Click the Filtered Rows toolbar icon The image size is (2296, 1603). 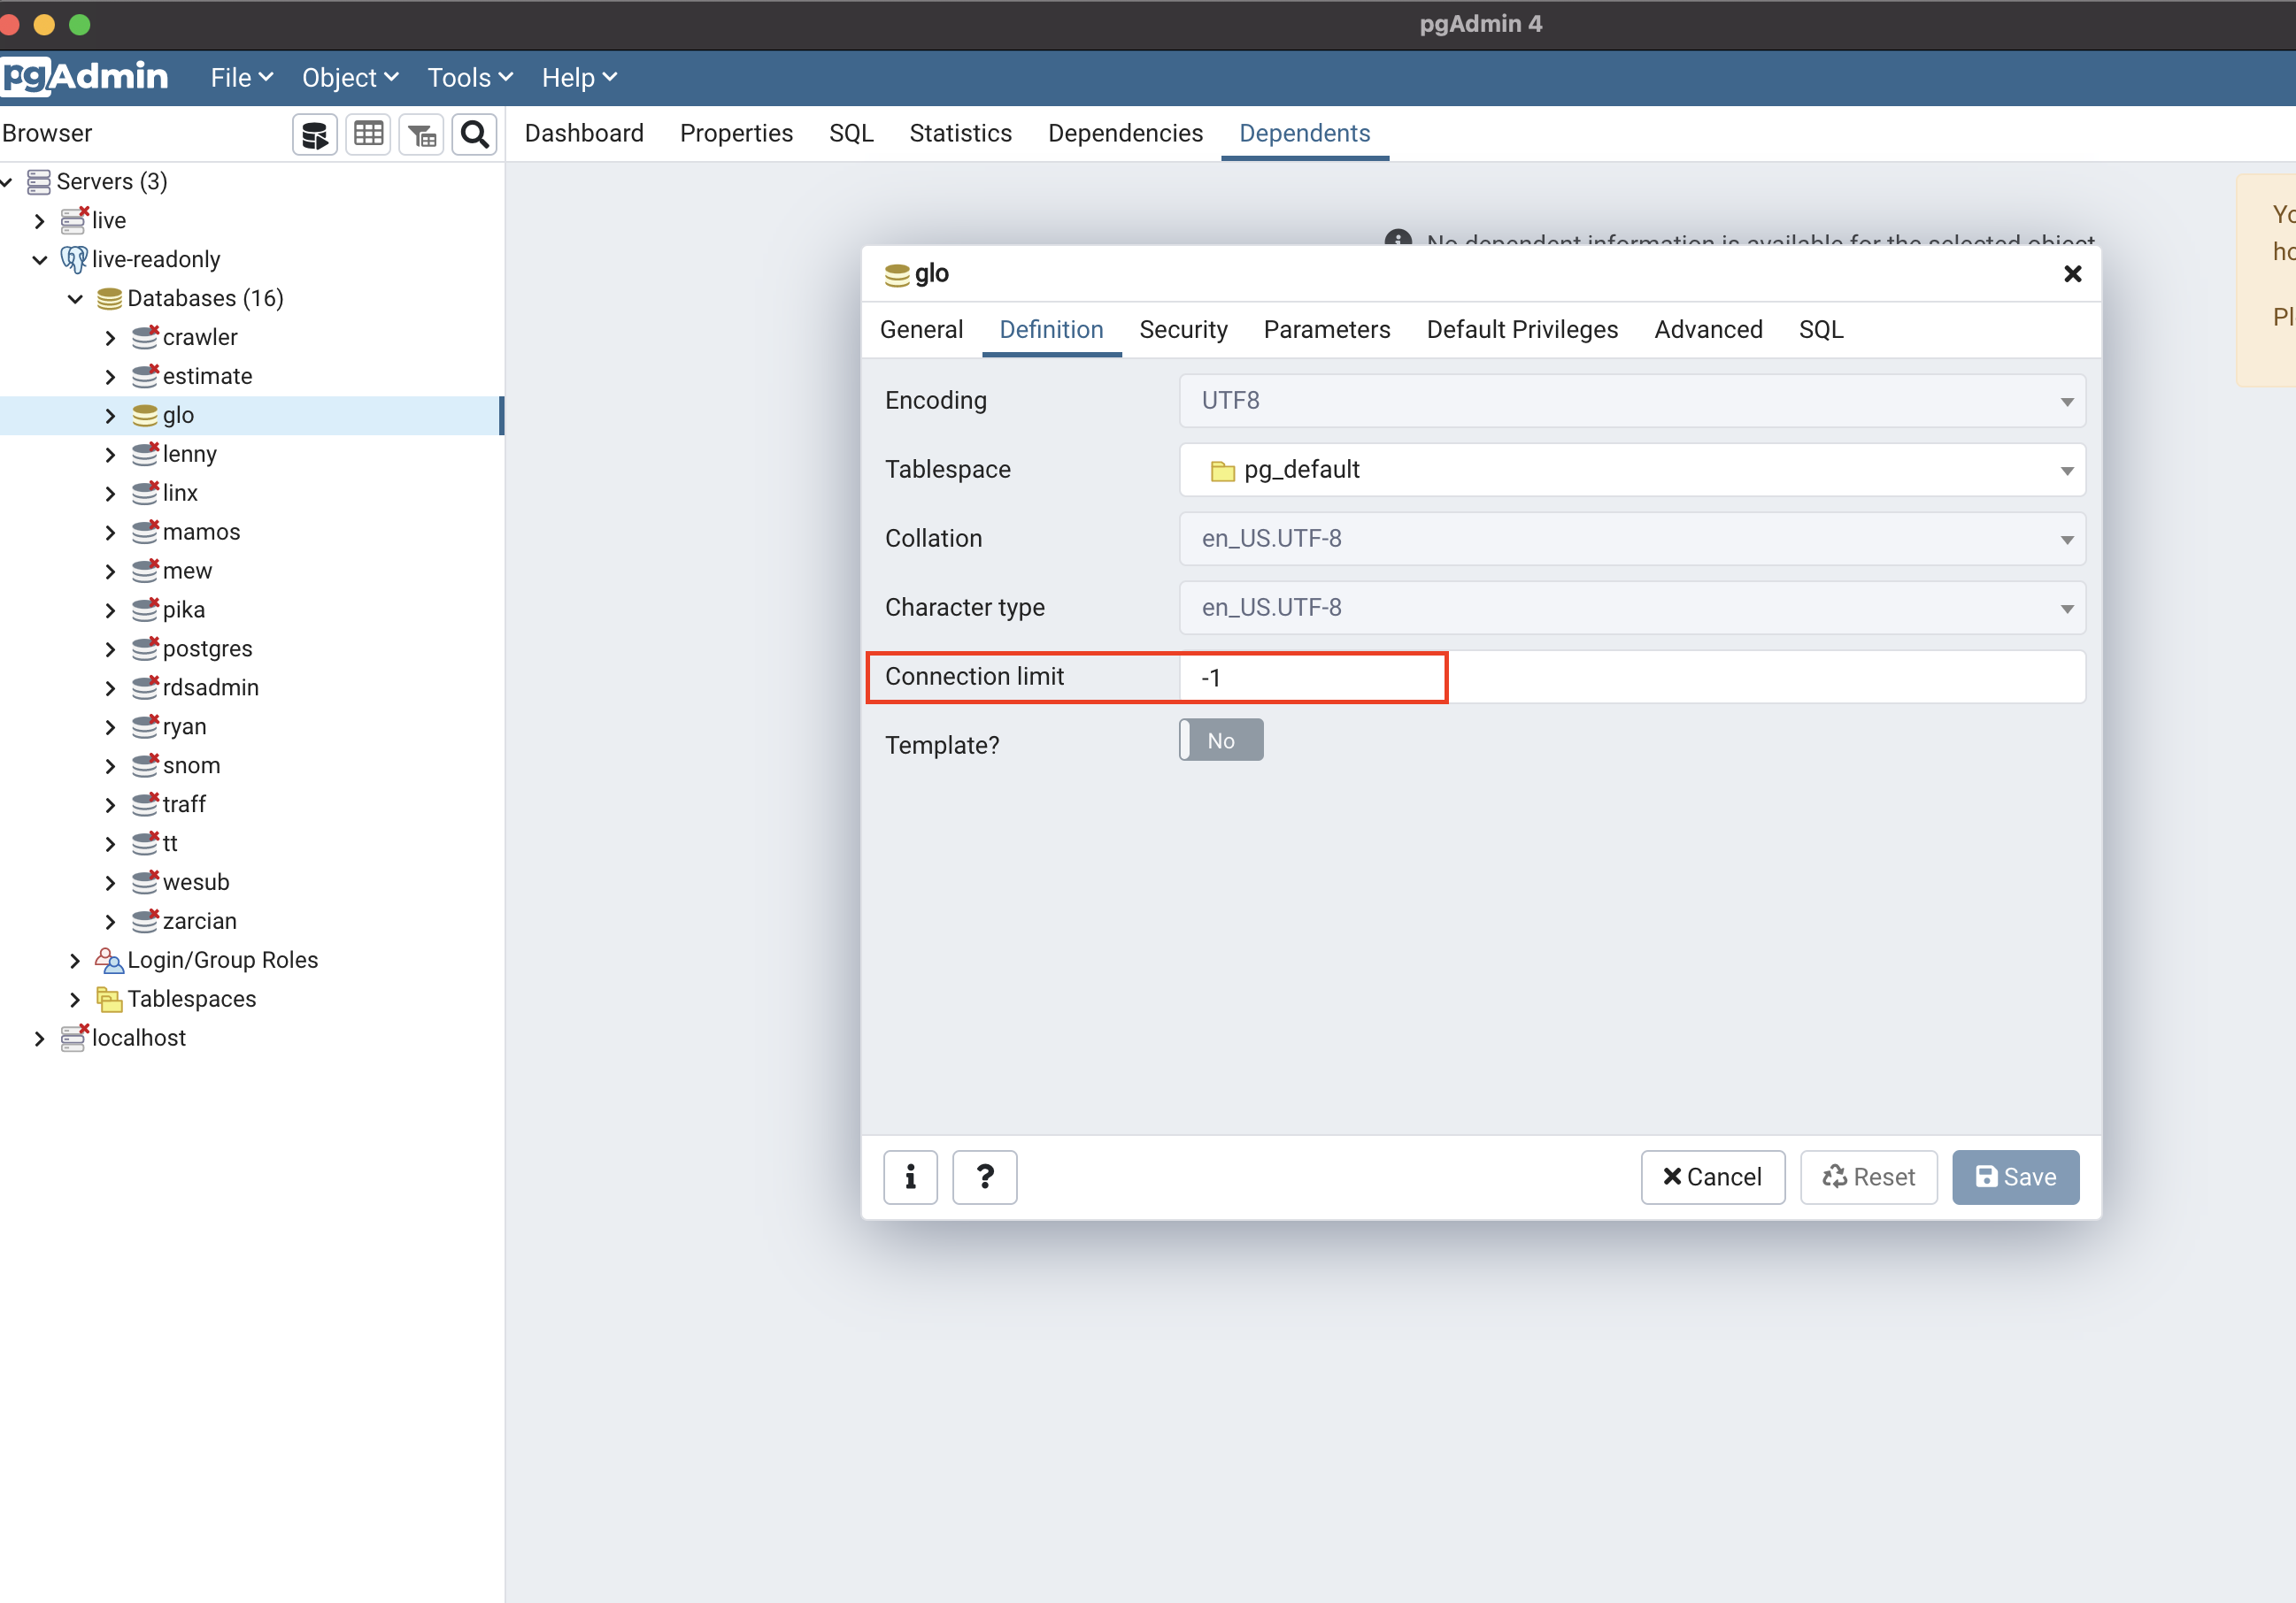click(422, 134)
